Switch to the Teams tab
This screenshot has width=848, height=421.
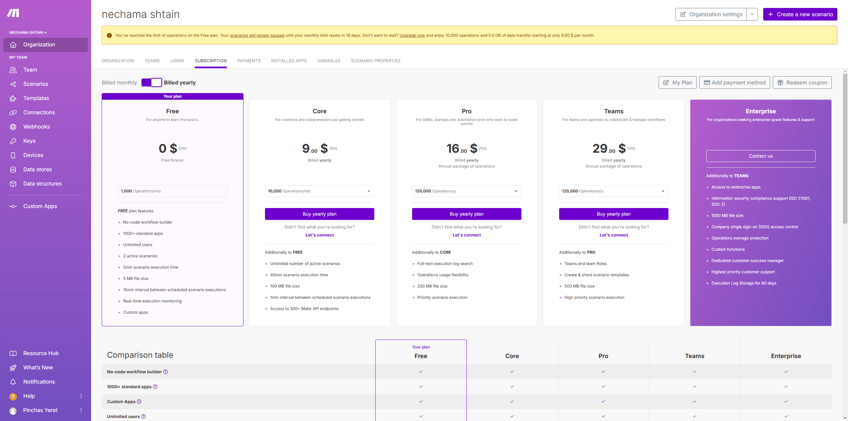point(152,61)
